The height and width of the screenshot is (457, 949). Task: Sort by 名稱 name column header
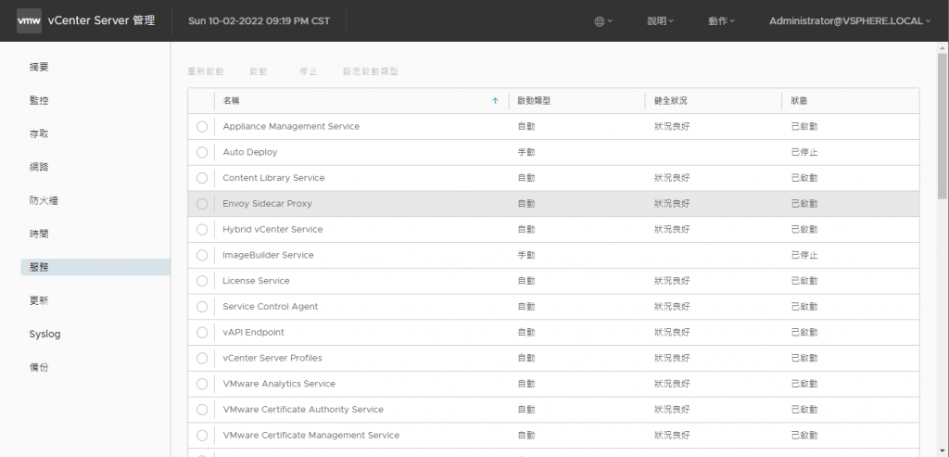click(231, 101)
